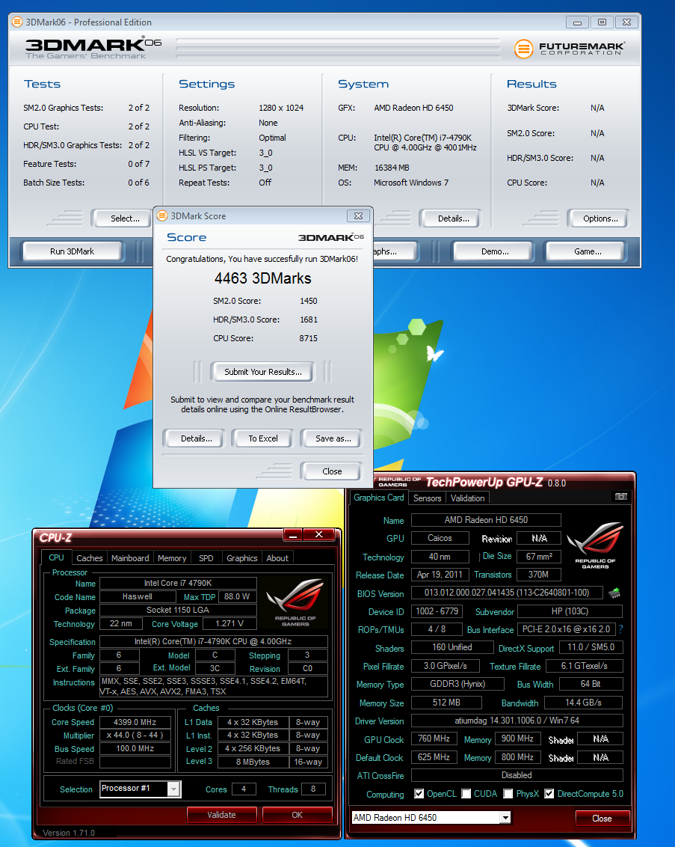Click the Submit Your Results button
This screenshot has width=675, height=847.
263,372
